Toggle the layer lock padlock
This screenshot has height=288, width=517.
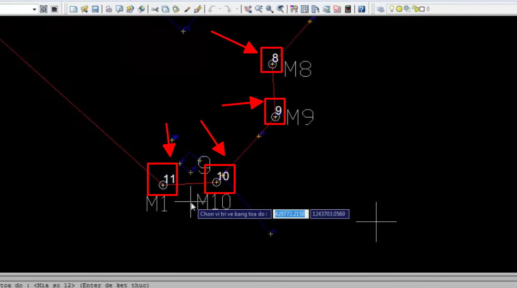(415, 9)
